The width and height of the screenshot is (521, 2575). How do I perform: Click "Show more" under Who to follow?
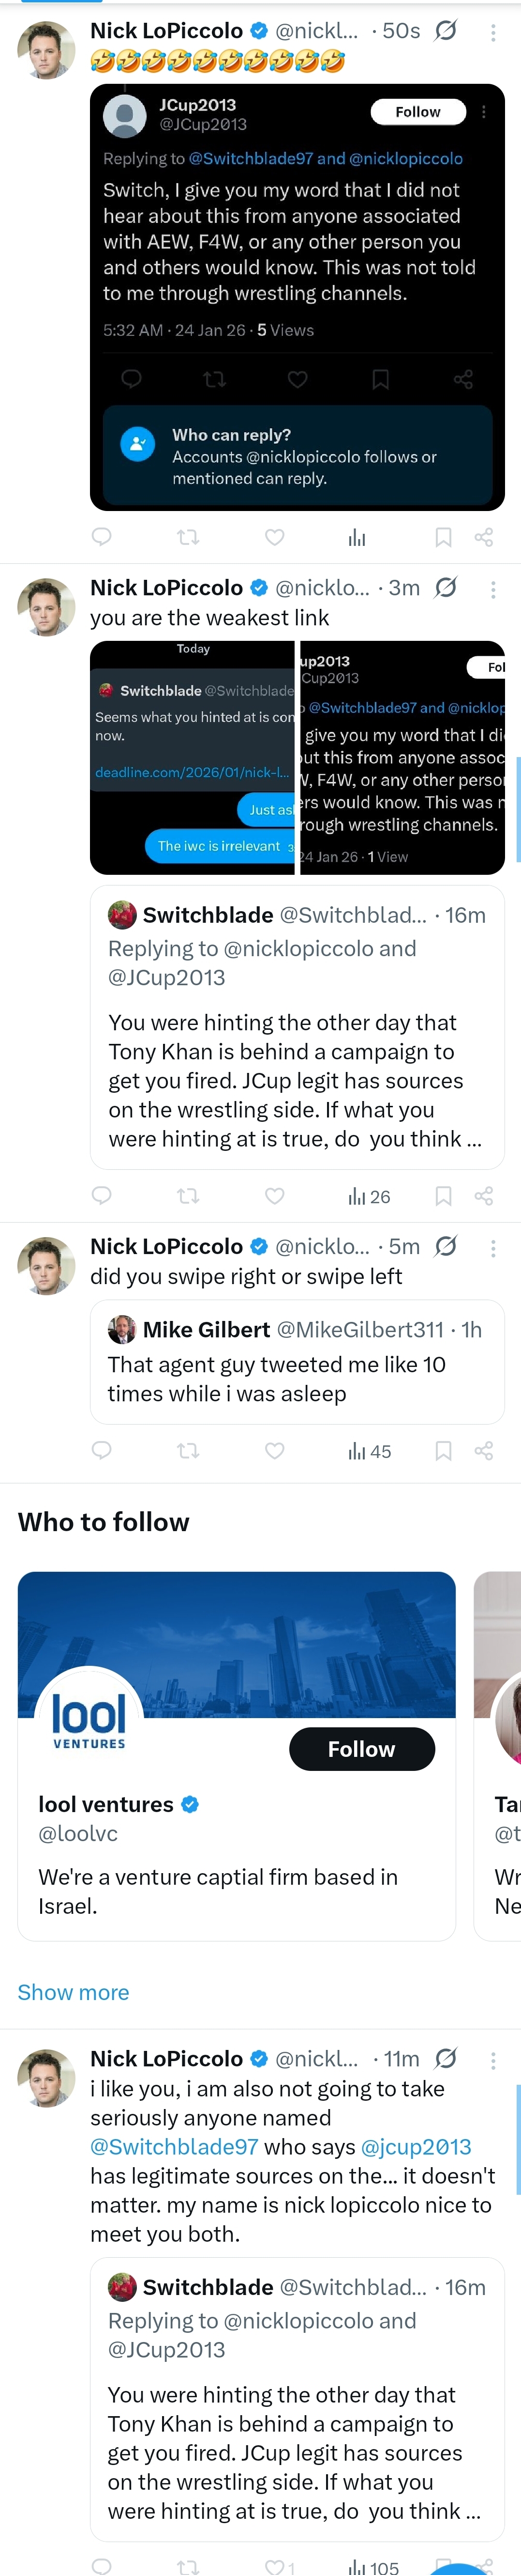click(x=73, y=1992)
